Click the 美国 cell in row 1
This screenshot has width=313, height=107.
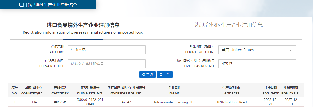[34, 102]
